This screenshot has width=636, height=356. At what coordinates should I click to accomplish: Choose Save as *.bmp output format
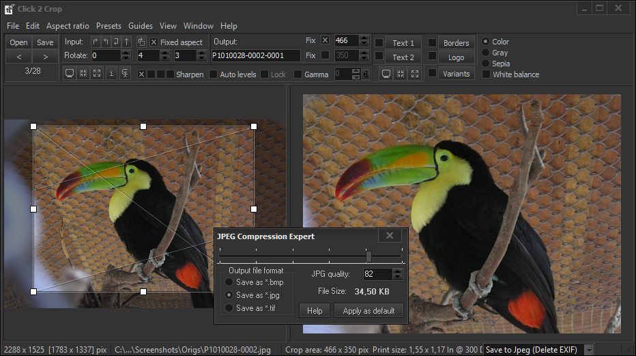(229, 282)
